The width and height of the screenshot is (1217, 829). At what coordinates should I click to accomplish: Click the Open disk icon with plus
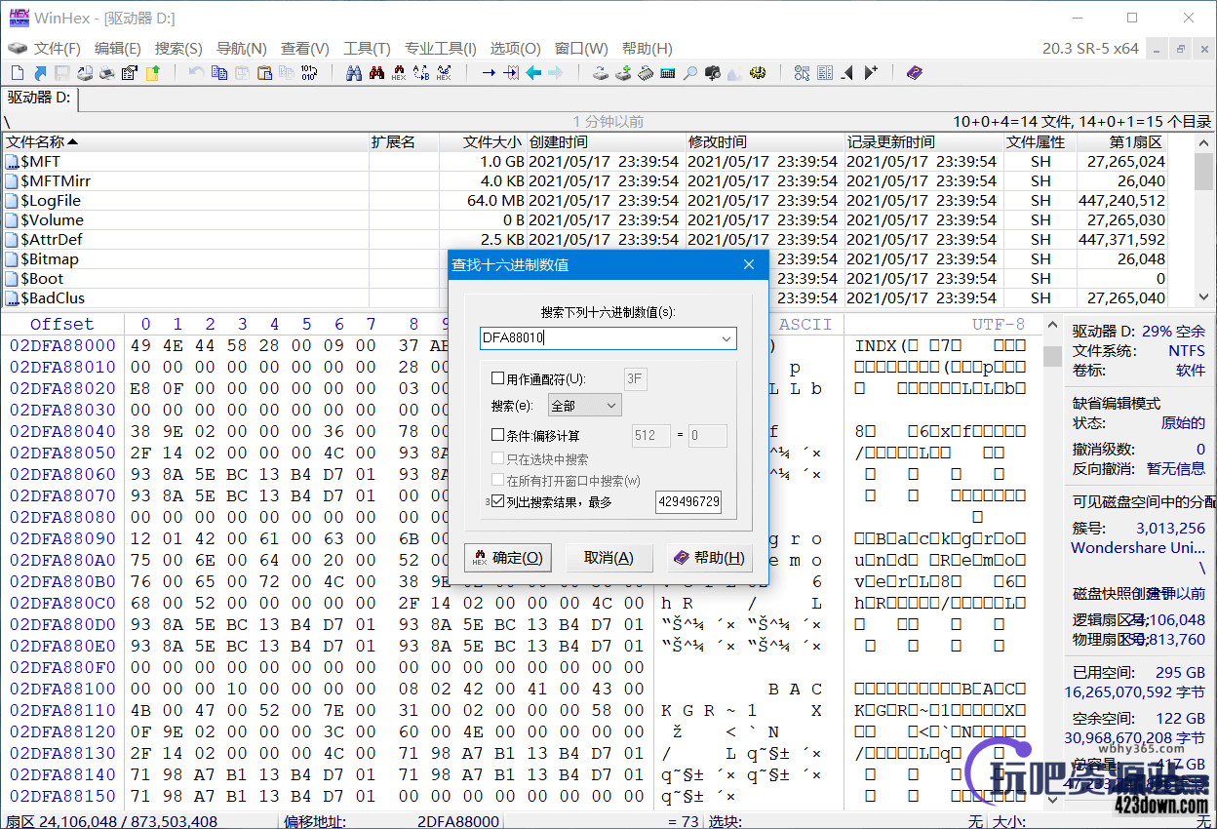click(623, 73)
